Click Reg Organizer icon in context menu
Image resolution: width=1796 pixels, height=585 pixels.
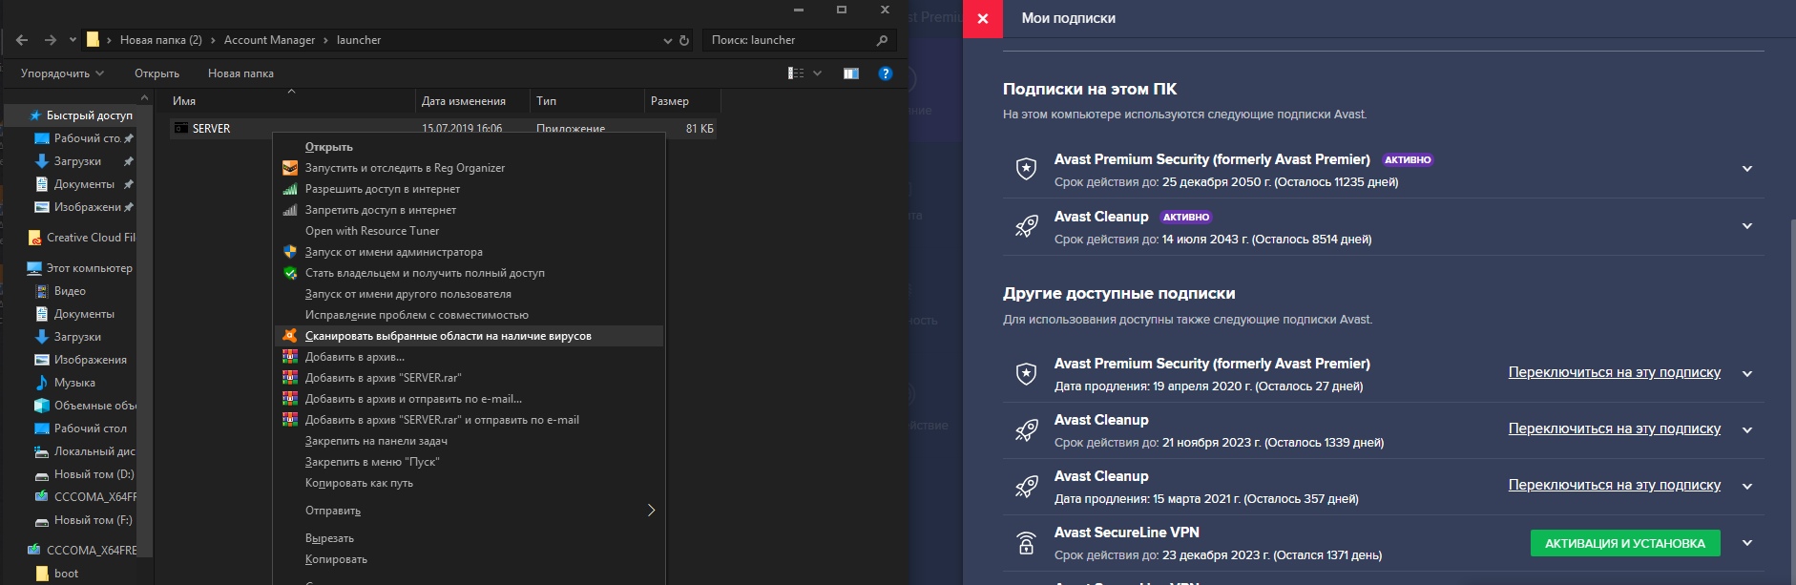(290, 168)
